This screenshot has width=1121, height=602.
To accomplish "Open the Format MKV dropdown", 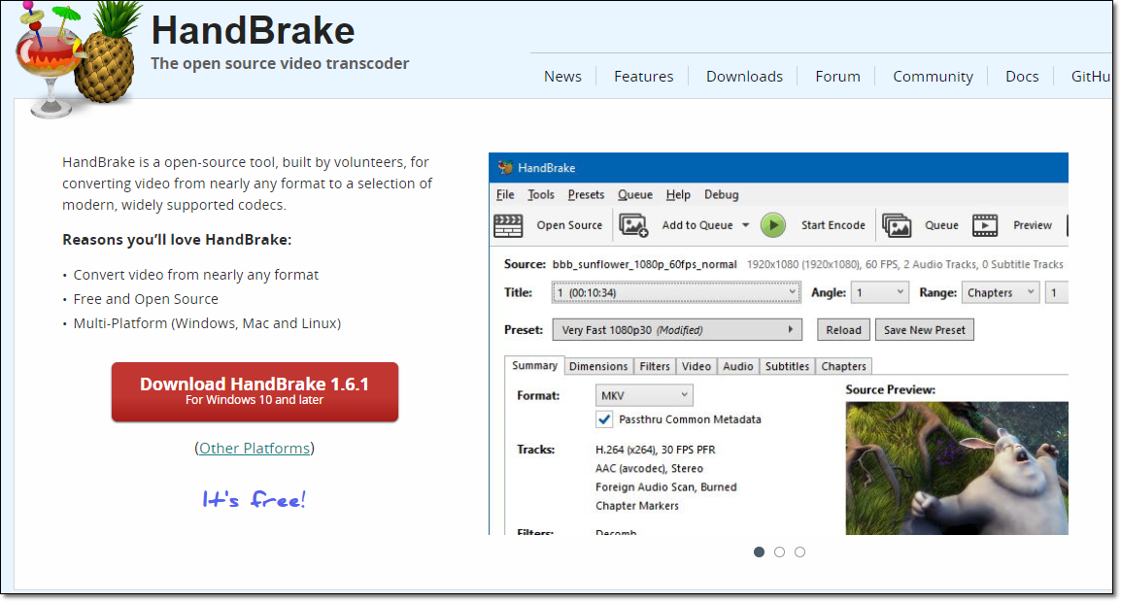I will pos(644,395).
